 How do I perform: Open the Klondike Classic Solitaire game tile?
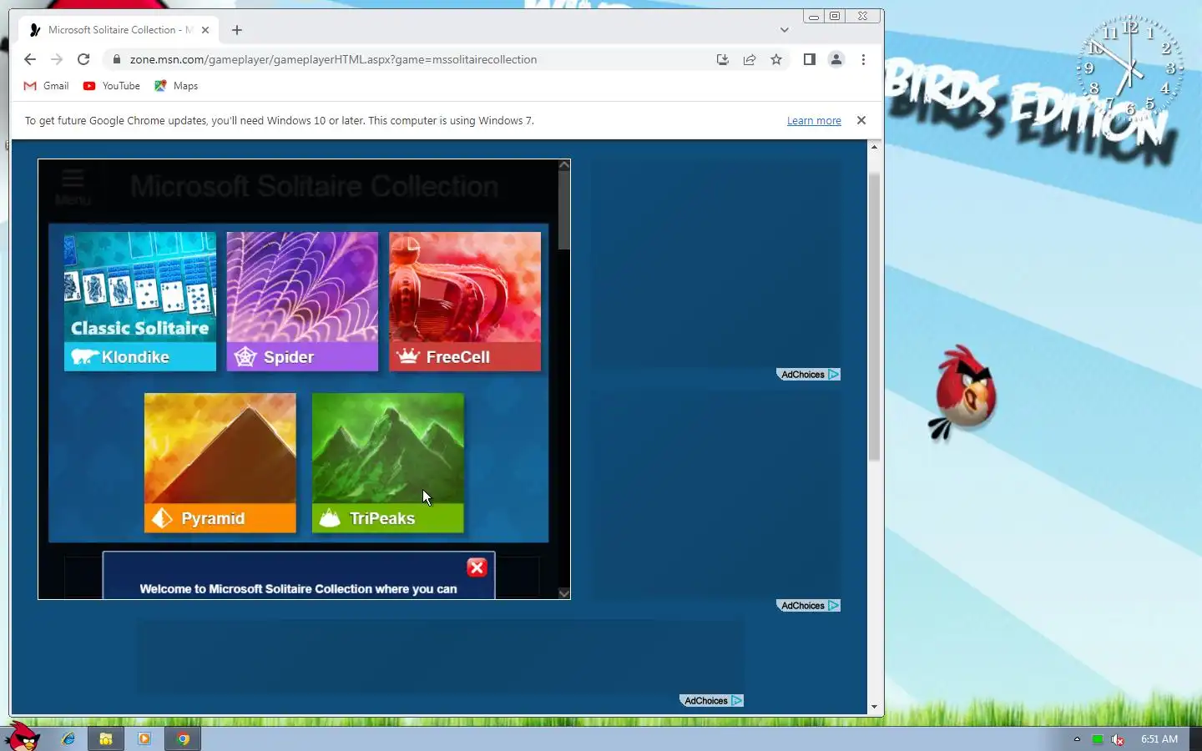coord(140,301)
